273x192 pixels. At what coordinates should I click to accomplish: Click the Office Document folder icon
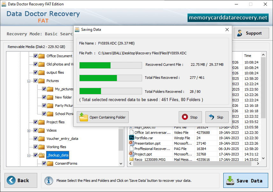41,56
